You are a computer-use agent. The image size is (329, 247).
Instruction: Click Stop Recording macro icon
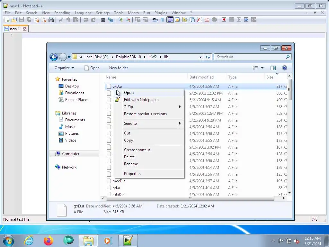pyautogui.click(x=231, y=20)
